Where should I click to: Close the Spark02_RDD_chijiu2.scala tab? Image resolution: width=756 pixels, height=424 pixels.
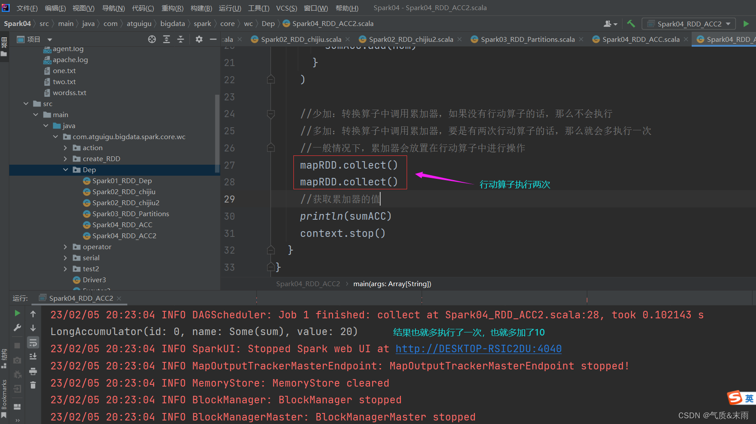tap(460, 39)
